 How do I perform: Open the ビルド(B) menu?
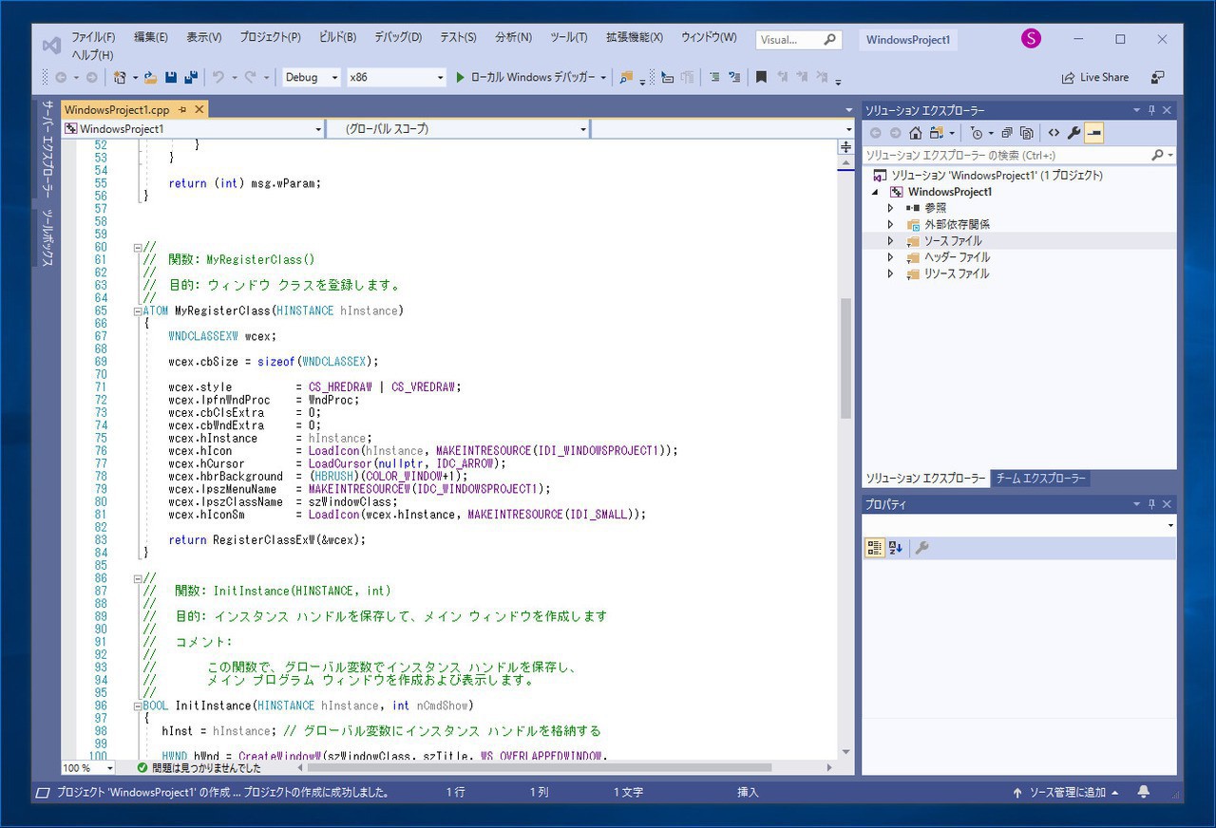point(337,37)
